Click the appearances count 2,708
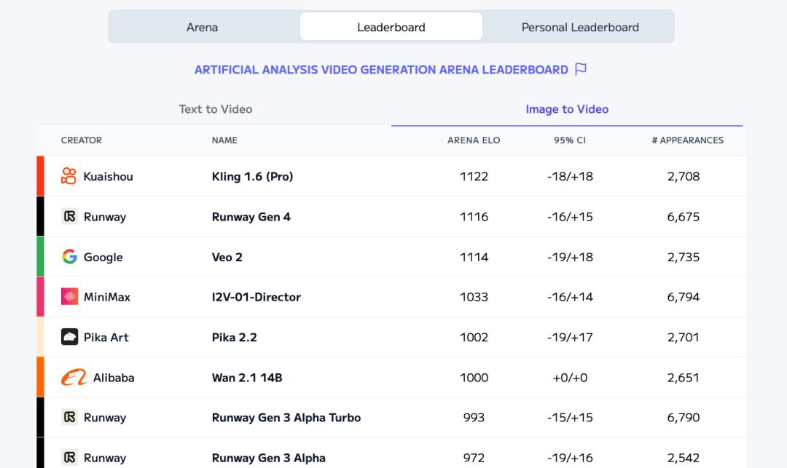The width and height of the screenshot is (787, 468). (683, 176)
